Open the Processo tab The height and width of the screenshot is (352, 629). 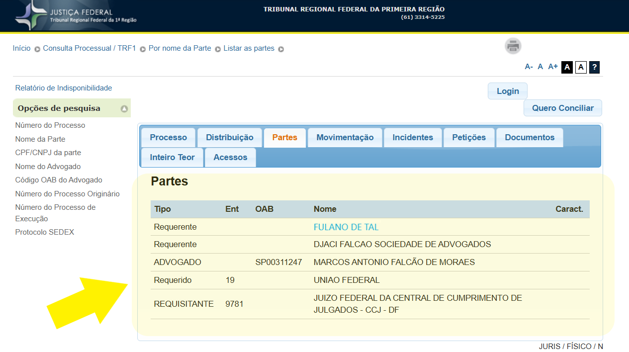click(x=168, y=138)
